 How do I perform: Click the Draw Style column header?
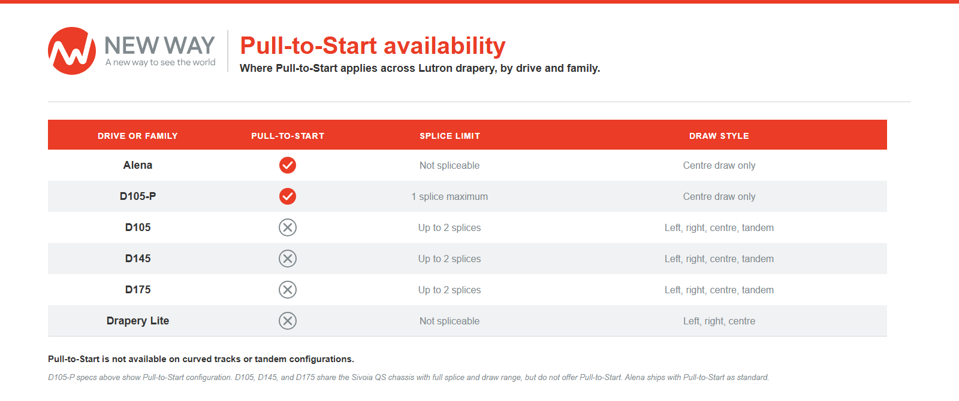pyautogui.click(x=719, y=136)
